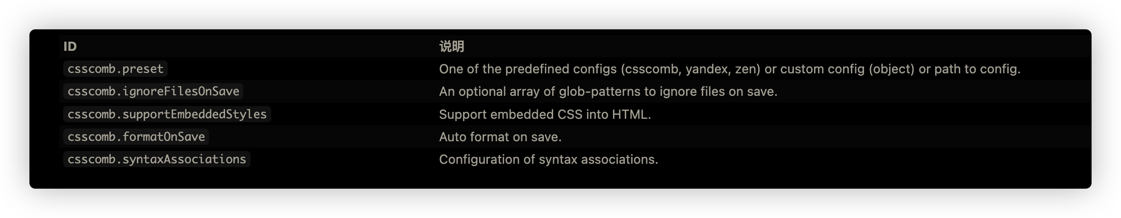The width and height of the screenshot is (1121, 218).
Task: Click the 'An optional array of glob-patterns' description
Action: (x=608, y=91)
